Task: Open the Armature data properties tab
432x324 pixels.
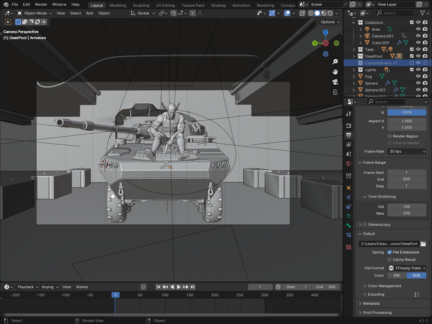Action: coord(349,216)
